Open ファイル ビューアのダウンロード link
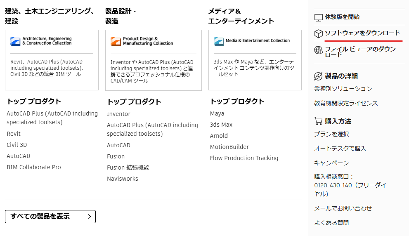409x236 pixels. tap(360, 52)
